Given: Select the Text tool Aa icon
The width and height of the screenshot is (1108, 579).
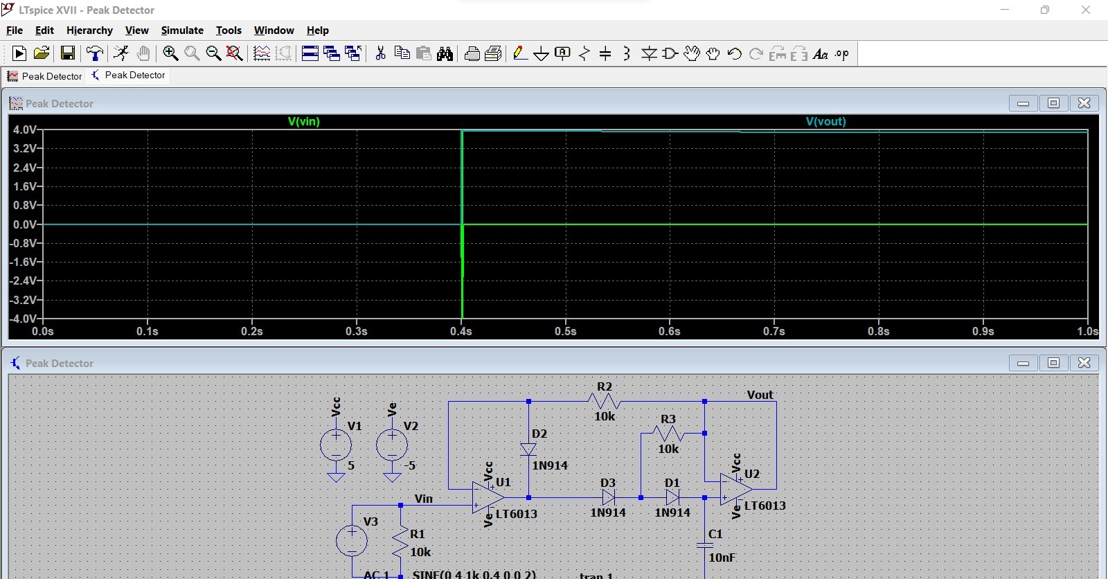Looking at the screenshot, I should (821, 53).
